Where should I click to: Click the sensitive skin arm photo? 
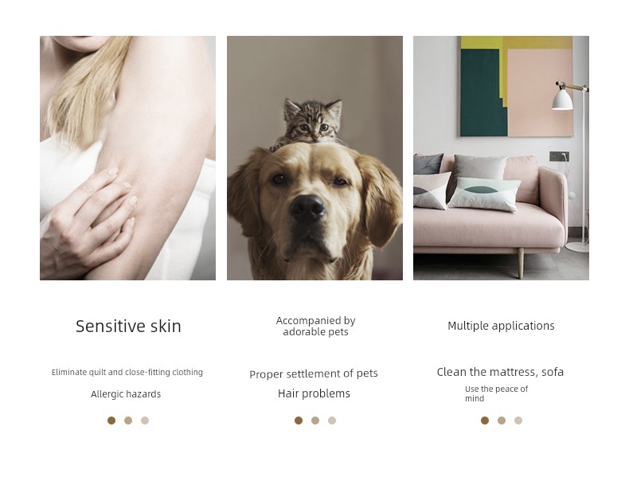[127, 158]
